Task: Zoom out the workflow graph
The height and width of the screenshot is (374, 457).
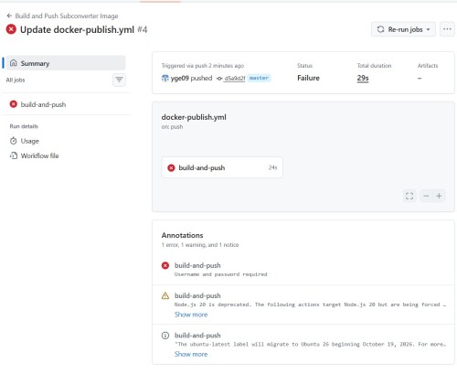Action: point(426,196)
